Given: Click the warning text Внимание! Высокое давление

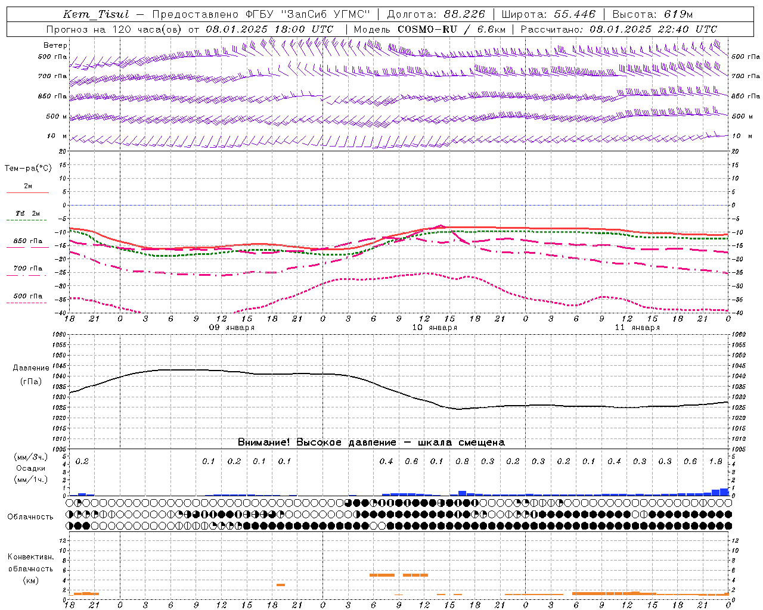Looking at the screenshot, I should (317, 442).
